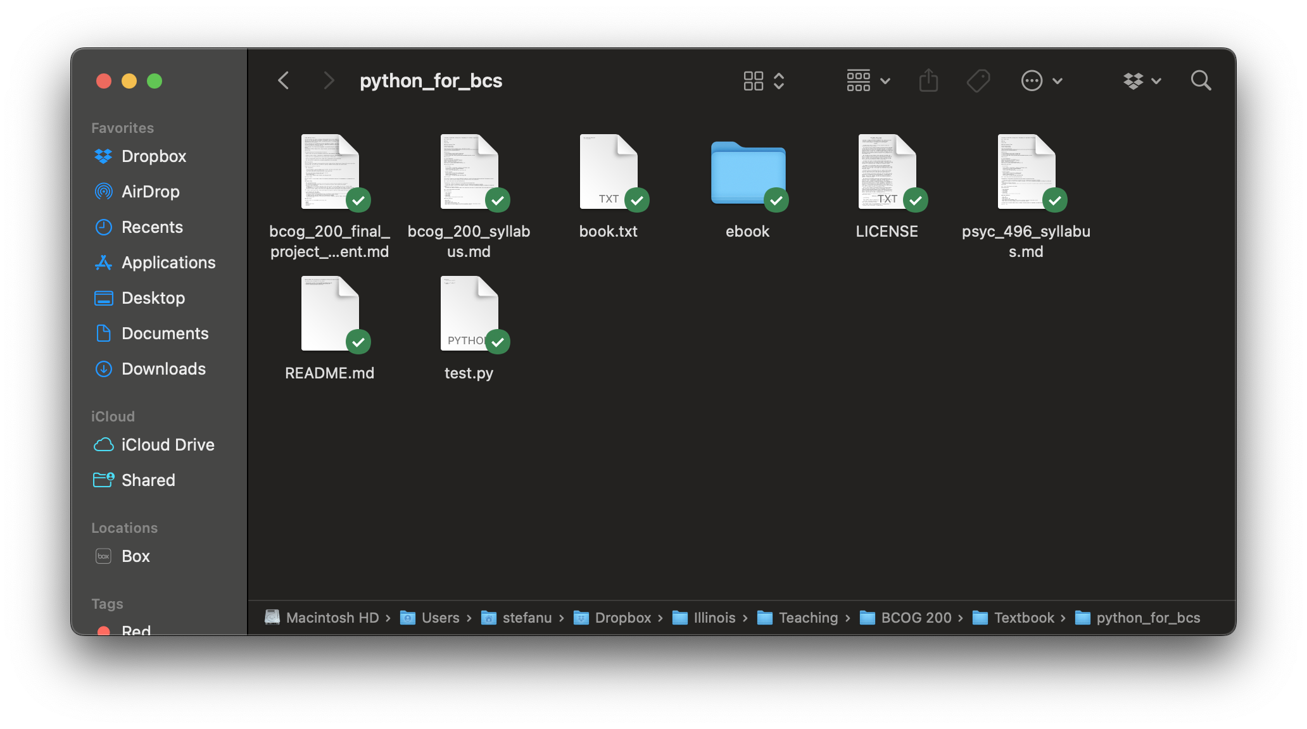Viewport: 1307px width, 729px height.
Task: Open the Shared sidebar item
Action: point(148,480)
